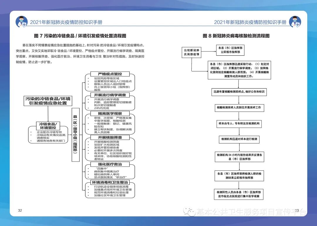Click the flowchart box 出现新冠炎局部疫情
The width and height of the screenshot is (317, 226).
(x=191, y=52)
